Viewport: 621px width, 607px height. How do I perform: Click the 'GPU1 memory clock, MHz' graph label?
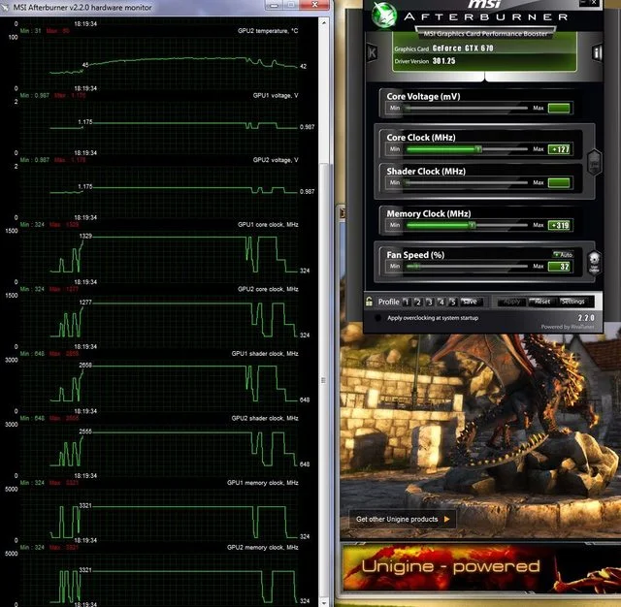263,483
